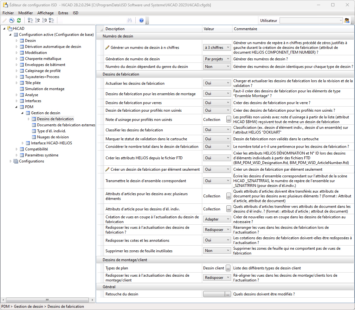The width and height of the screenshot is (355, 310).
Task: Open the 'à 3 chiffres' value dropdown
Action: point(217,48)
